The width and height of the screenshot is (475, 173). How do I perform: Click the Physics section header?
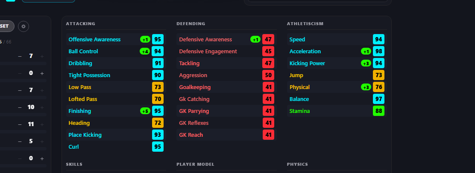(x=297, y=164)
